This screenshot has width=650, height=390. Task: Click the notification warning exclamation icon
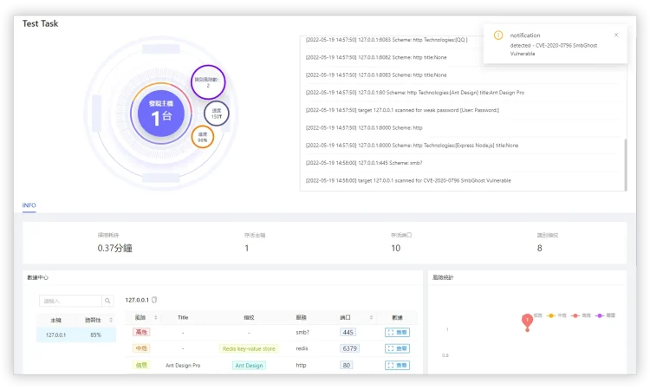click(x=498, y=36)
